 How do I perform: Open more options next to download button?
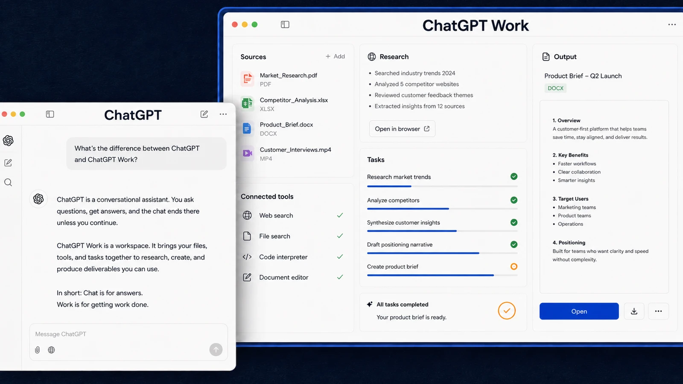[x=659, y=311]
